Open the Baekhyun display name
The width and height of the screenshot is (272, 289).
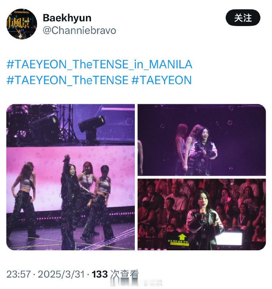pyautogui.click(x=67, y=18)
